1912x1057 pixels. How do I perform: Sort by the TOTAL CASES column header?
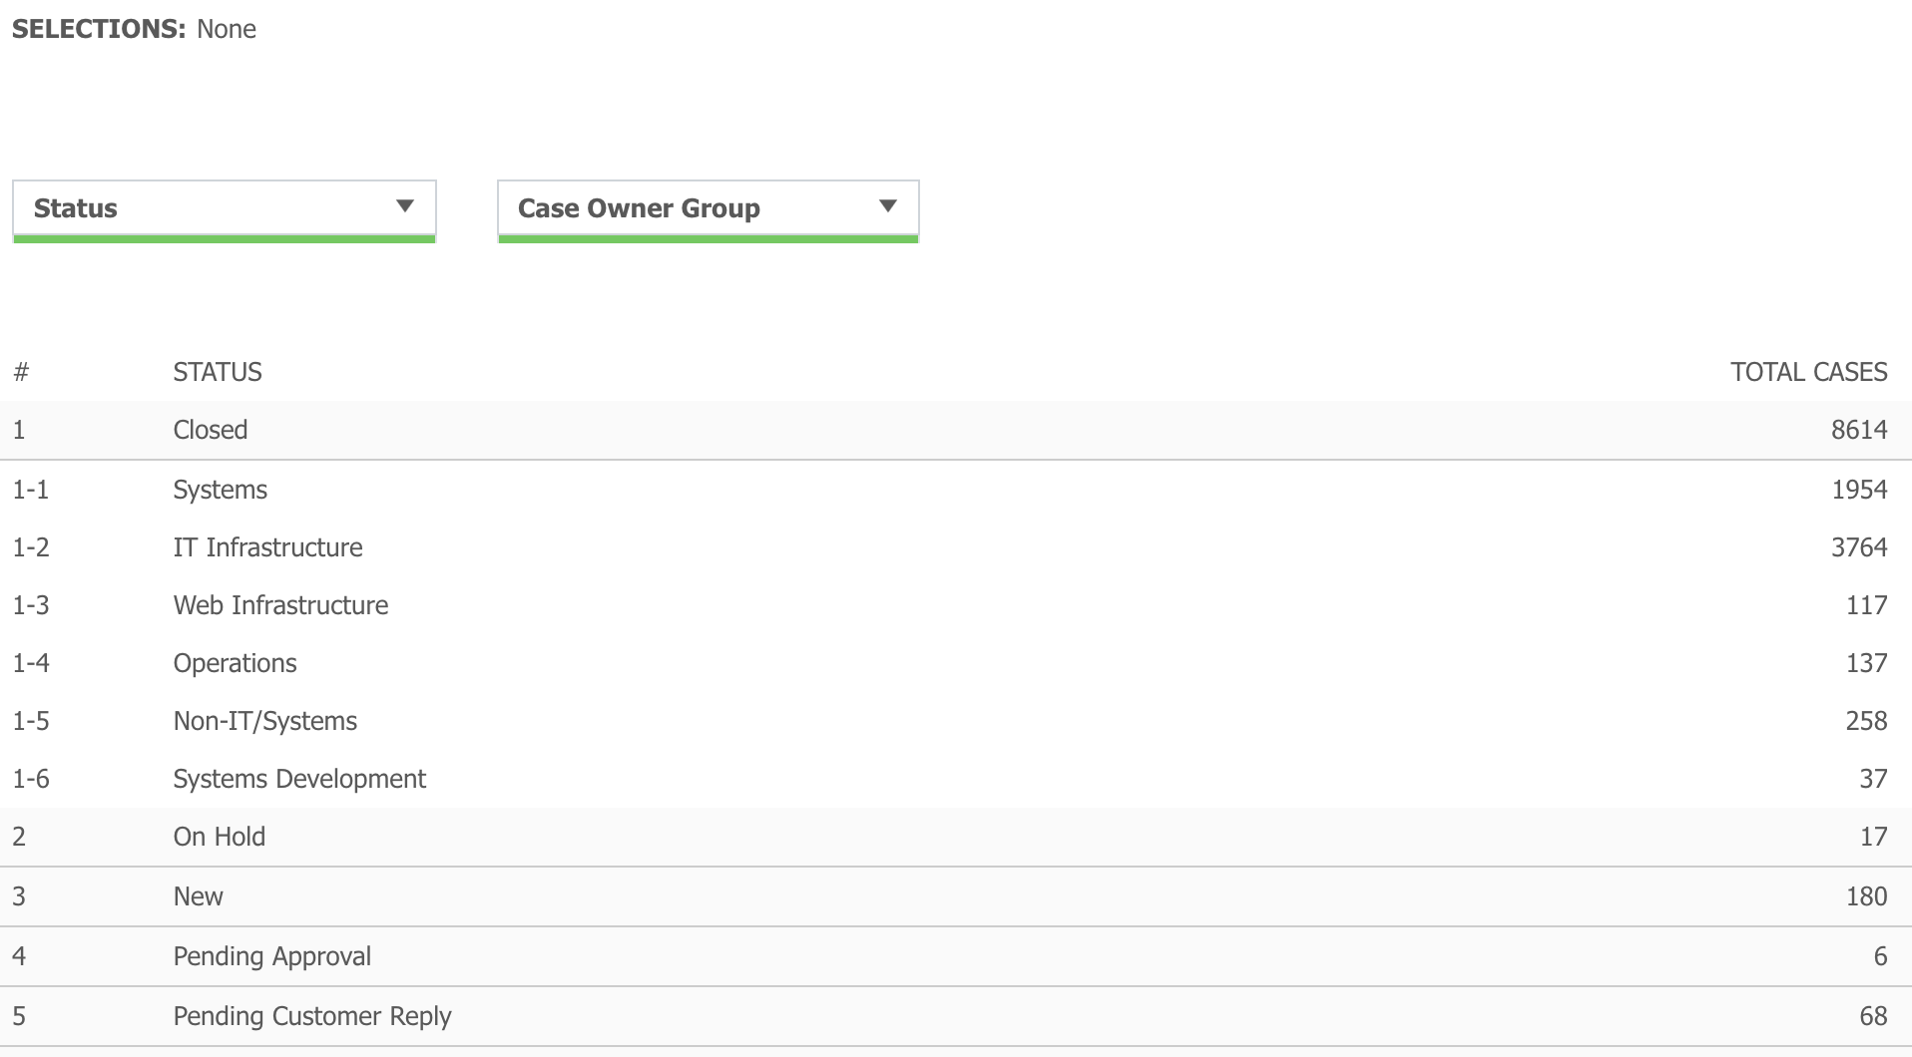click(x=1808, y=371)
